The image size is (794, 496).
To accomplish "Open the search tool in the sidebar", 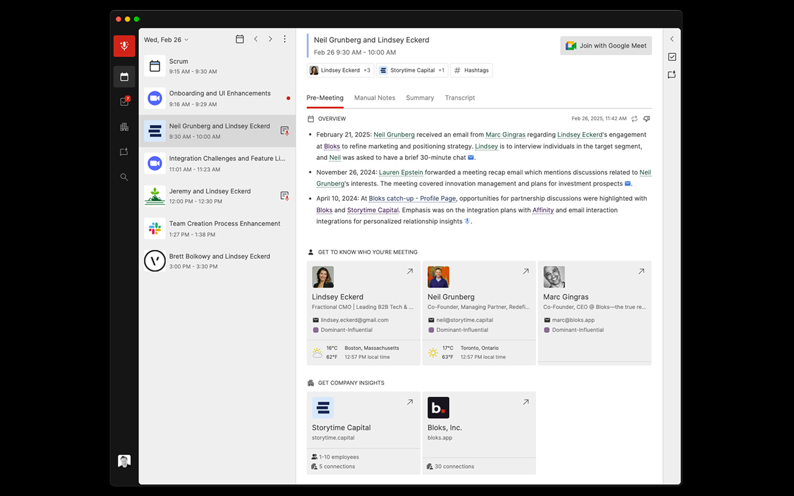I will coord(124,177).
